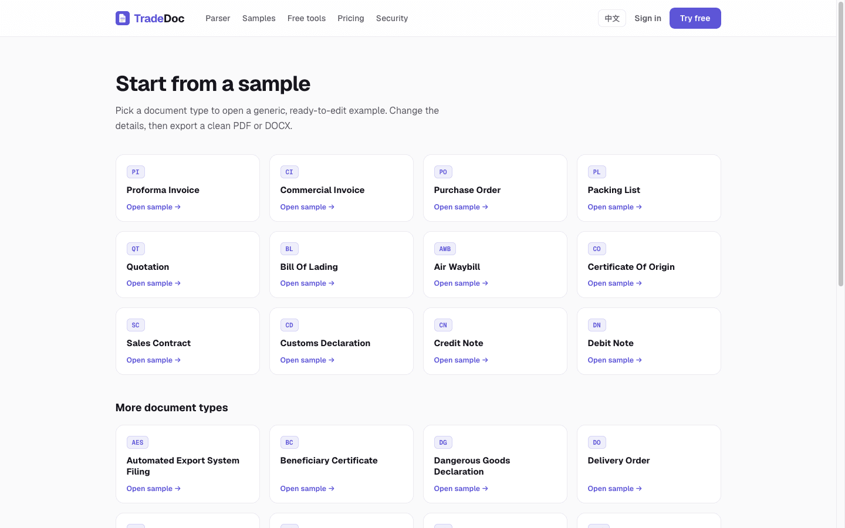Screen dimensions: 845x528
Task: Open sample for Credit Note
Action: tap(461, 360)
